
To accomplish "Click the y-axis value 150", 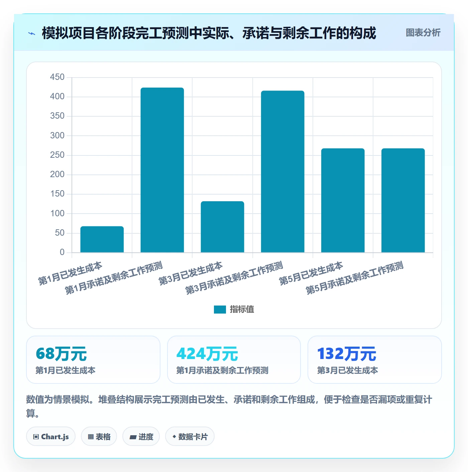I will tap(57, 194).
